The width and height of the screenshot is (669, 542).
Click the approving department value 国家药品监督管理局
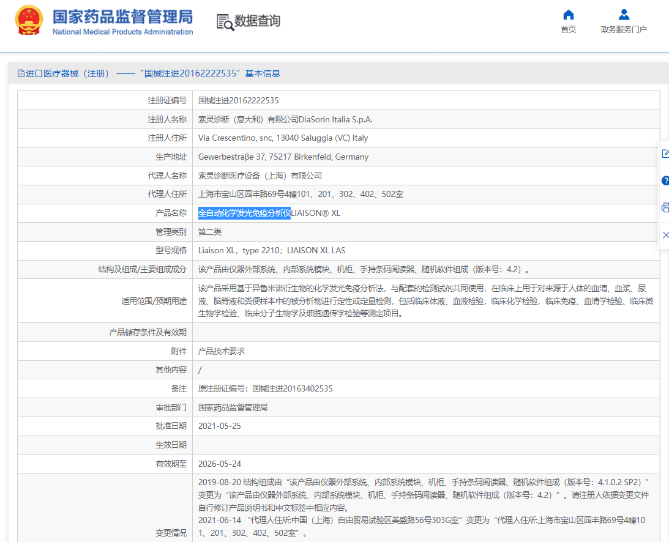(x=233, y=407)
